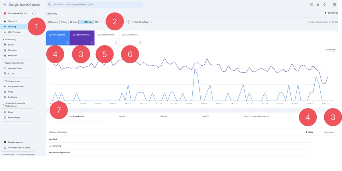Open the notifications bell
This screenshot has width=342, height=171.
(324, 5)
